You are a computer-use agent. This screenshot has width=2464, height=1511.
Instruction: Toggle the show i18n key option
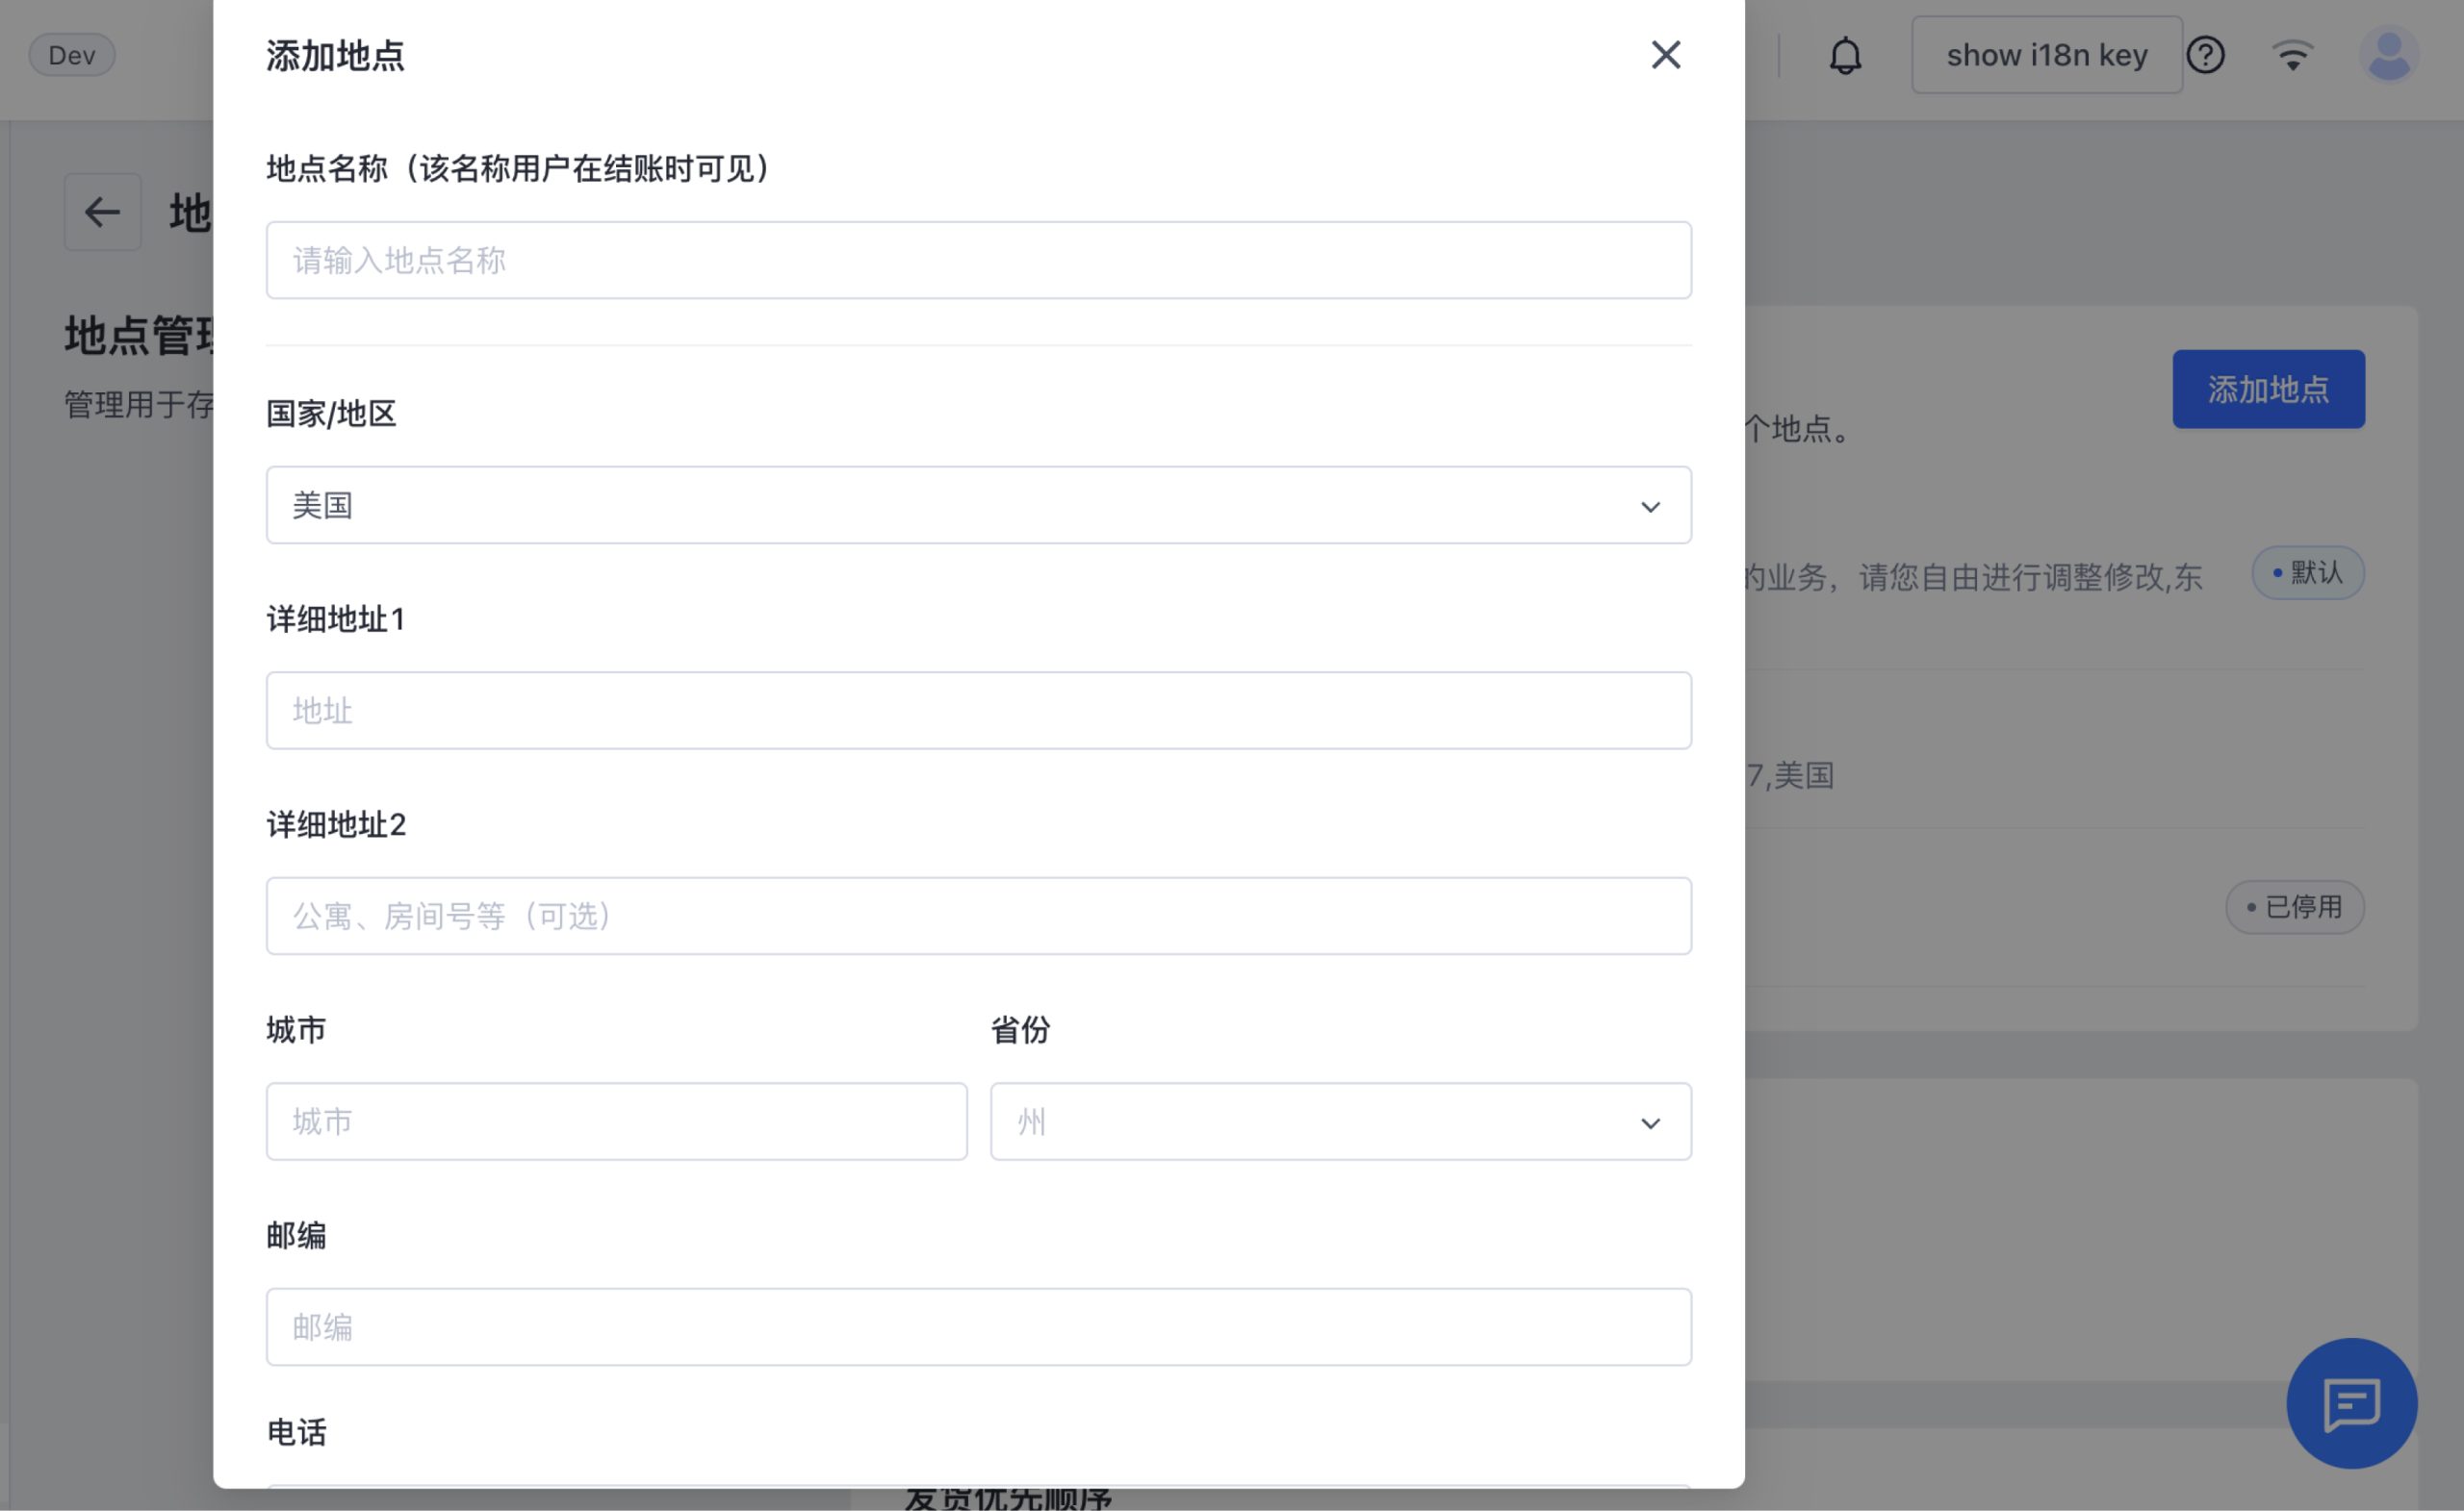click(2046, 54)
